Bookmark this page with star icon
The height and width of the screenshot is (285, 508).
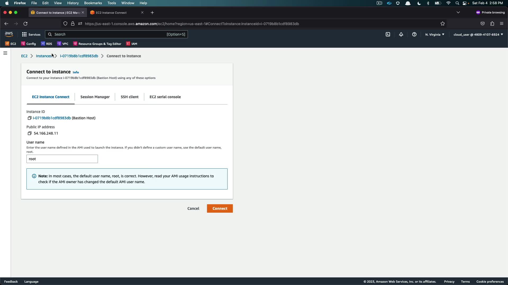[443, 24]
